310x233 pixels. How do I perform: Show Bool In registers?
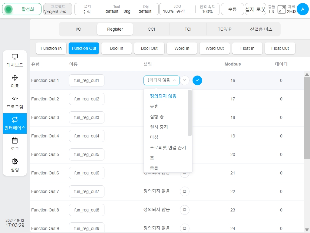click(x=117, y=48)
